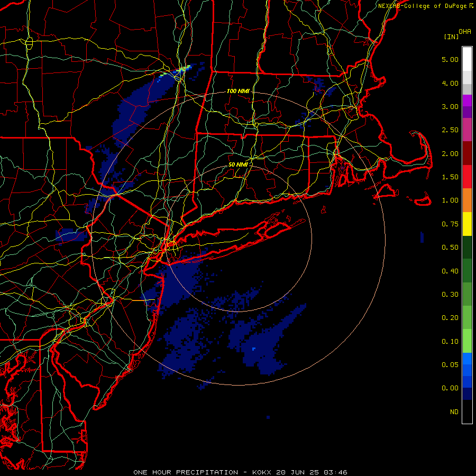Screen dimensions: 476x476
Task: Click the 3.00 legend value
Action: [450, 106]
